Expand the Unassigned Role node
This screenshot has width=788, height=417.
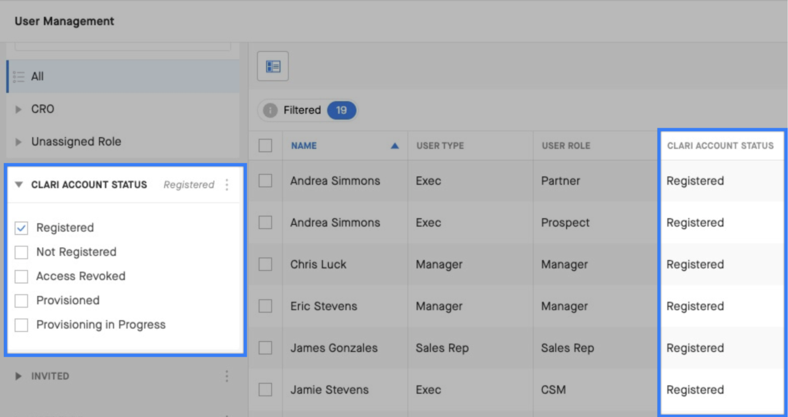coord(18,142)
